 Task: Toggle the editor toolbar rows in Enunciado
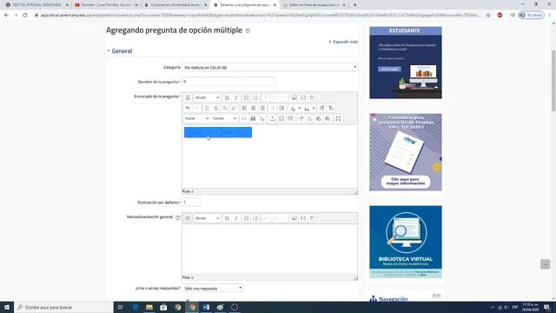188,97
